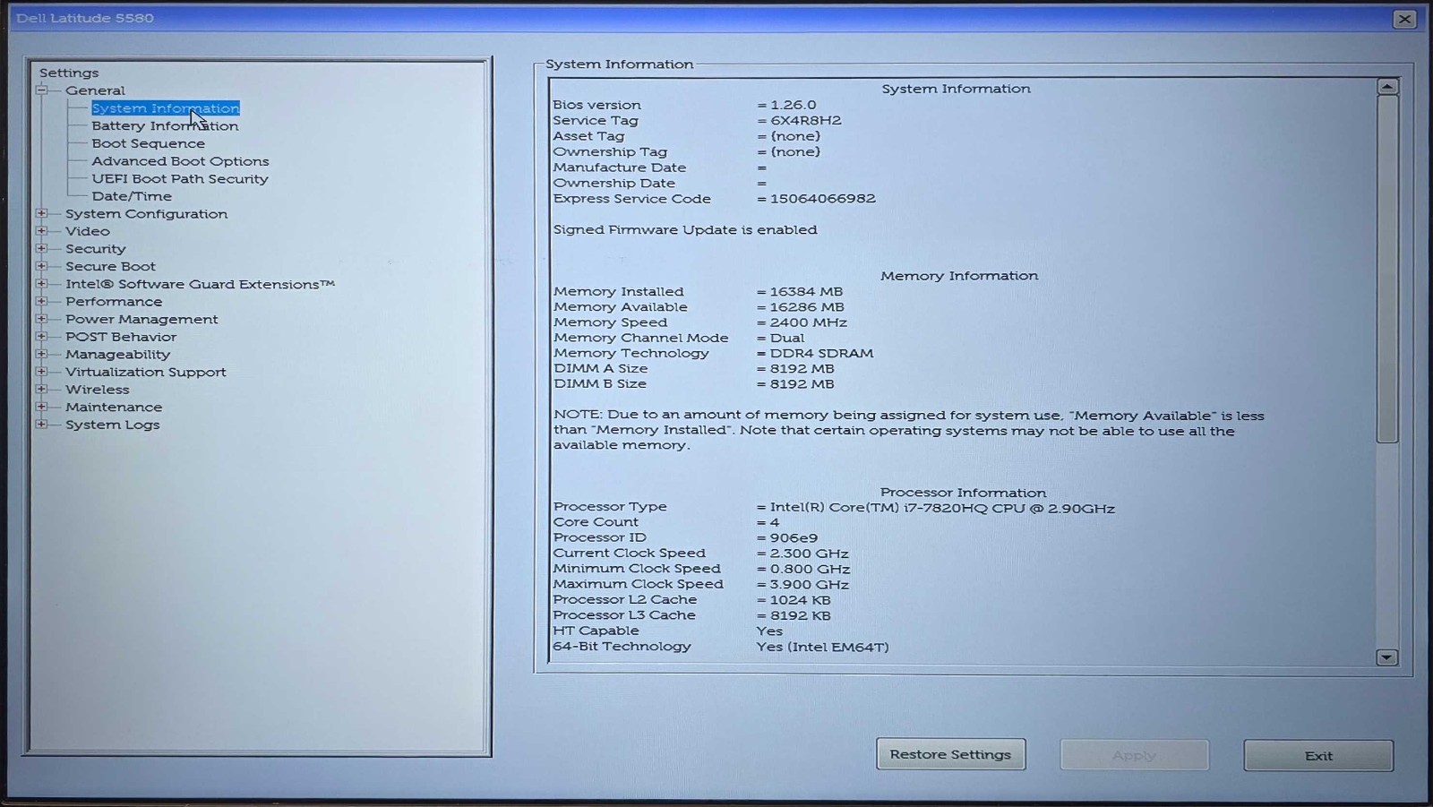Select the Virtualization Support label
The image size is (1433, 807).
pos(146,372)
